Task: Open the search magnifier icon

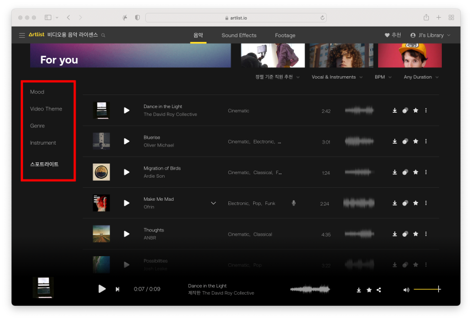Action: [103, 35]
